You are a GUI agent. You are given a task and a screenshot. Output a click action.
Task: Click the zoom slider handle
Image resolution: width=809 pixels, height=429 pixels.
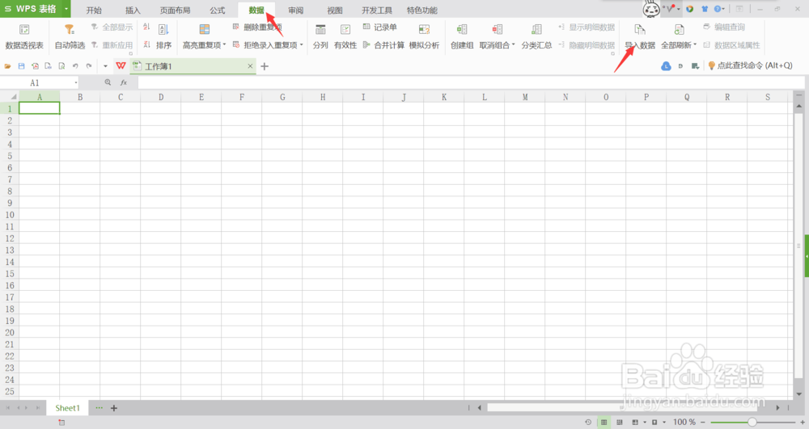[x=752, y=422]
